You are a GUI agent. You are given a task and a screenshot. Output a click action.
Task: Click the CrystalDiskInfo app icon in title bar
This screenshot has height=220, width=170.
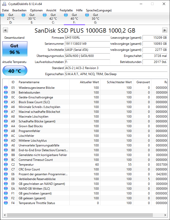click(4, 4)
